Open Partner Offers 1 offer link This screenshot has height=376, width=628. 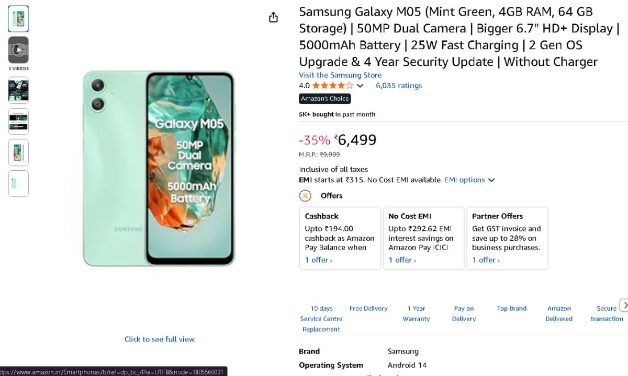click(486, 260)
